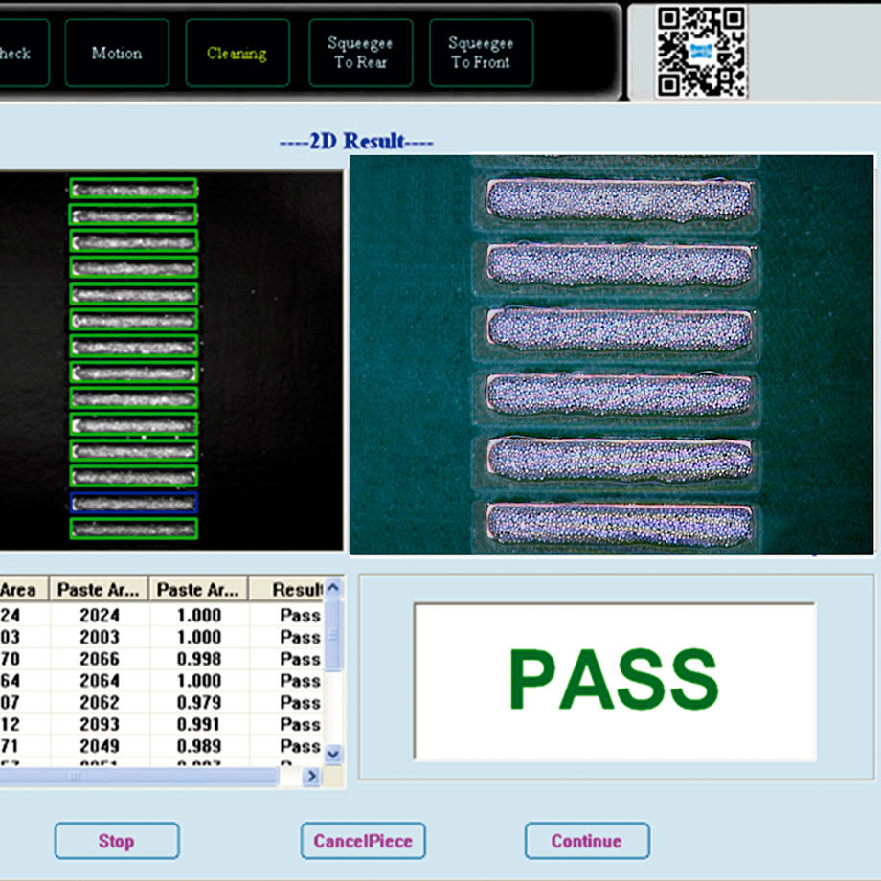Select the 0.979 ratio cell

point(199,702)
